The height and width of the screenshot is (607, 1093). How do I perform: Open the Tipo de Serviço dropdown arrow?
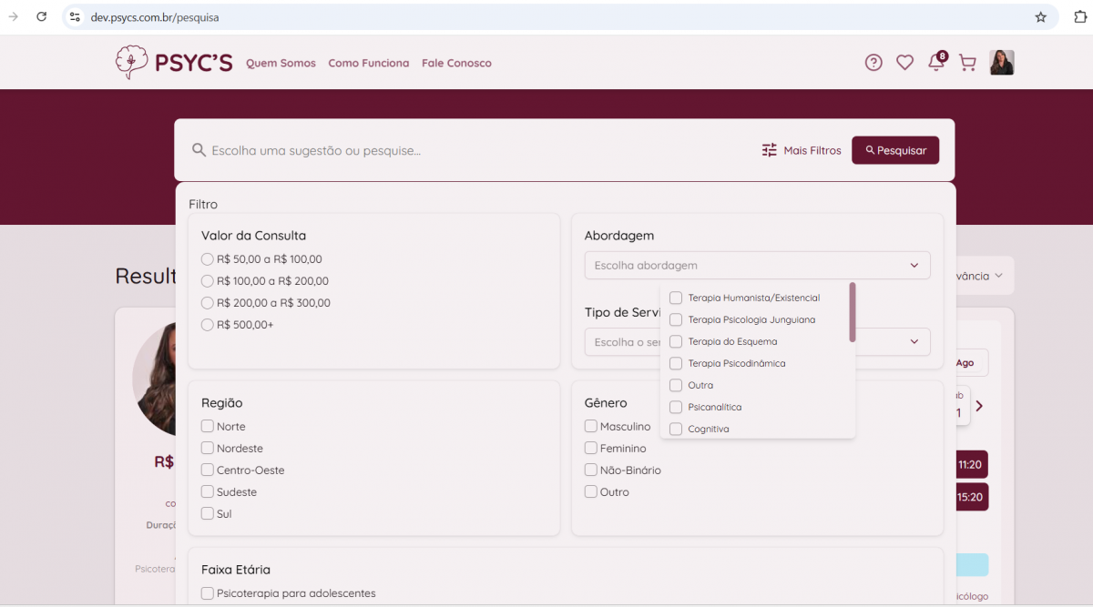[x=914, y=342]
